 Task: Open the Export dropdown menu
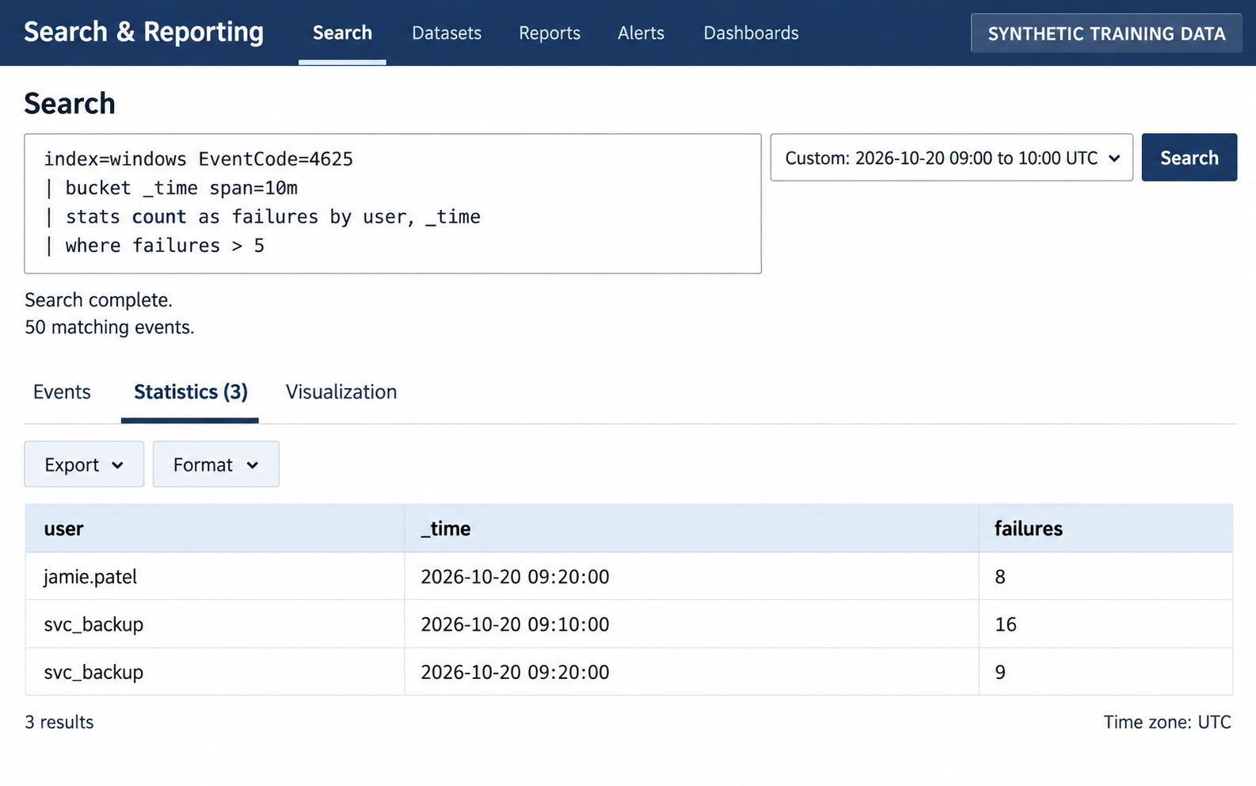click(x=84, y=464)
